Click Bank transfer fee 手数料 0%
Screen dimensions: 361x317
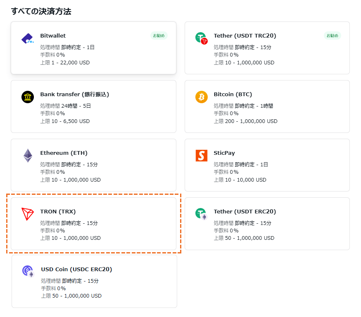click(x=52, y=114)
